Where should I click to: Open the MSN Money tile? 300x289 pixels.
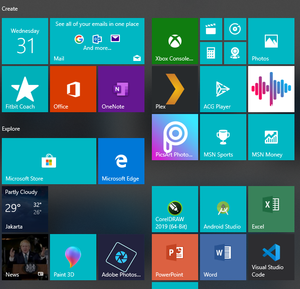point(271,137)
